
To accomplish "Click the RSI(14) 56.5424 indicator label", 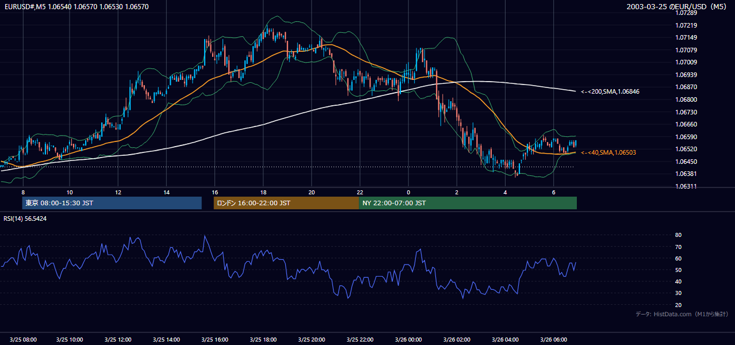I will (x=25, y=218).
